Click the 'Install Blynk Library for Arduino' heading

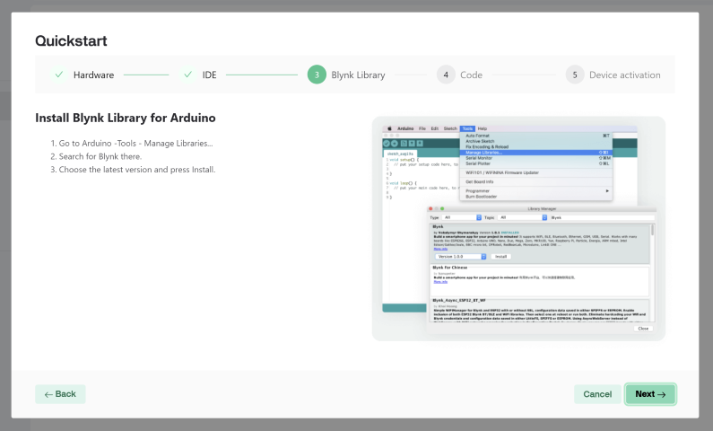click(x=126, y=118)
